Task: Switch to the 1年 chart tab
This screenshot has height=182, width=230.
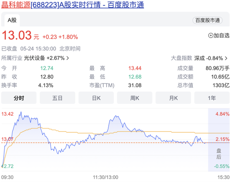Action: 212,98
